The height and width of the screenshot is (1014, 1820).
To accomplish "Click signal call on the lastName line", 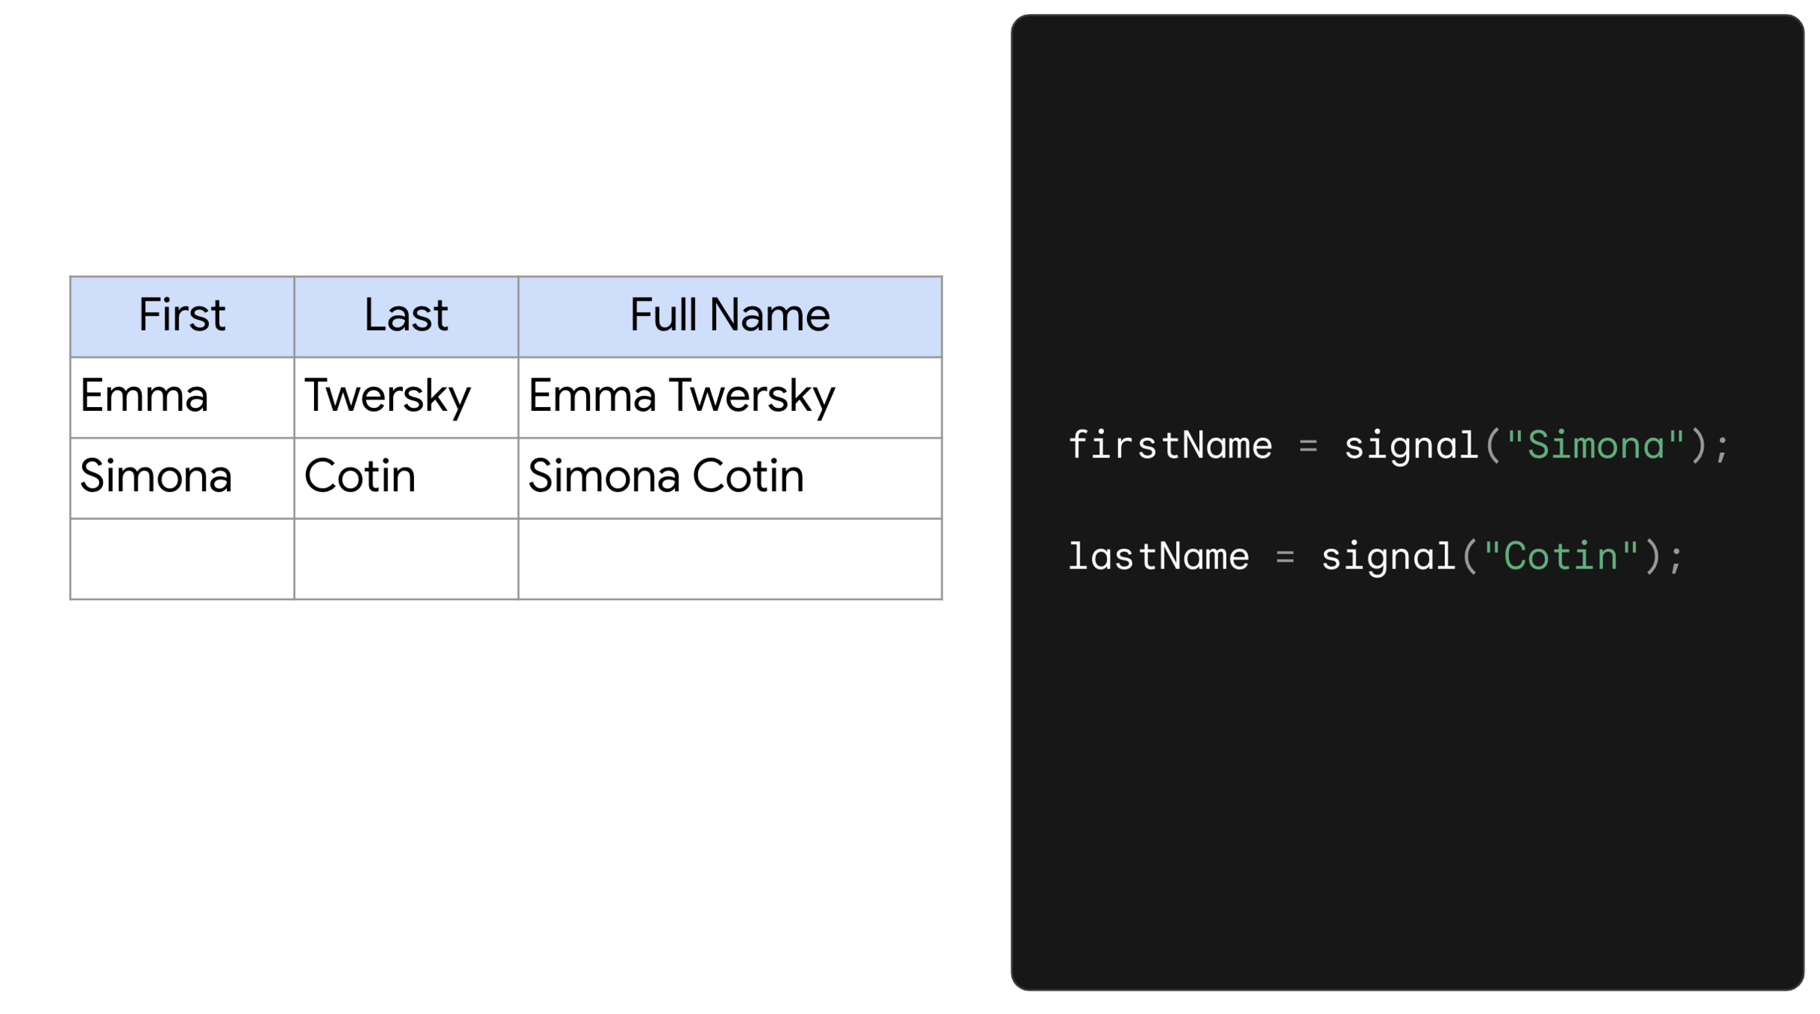I will 1388,557.
